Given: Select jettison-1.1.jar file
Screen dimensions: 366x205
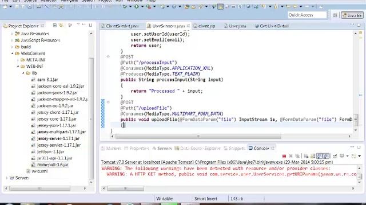Looking at the screenshot, I should 51,152.
